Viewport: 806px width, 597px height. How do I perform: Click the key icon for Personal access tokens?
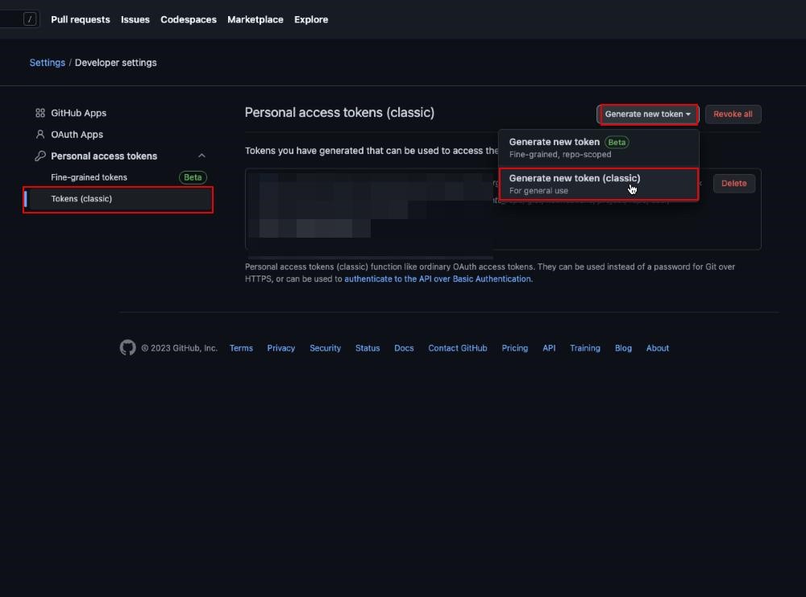pos(40,155)
